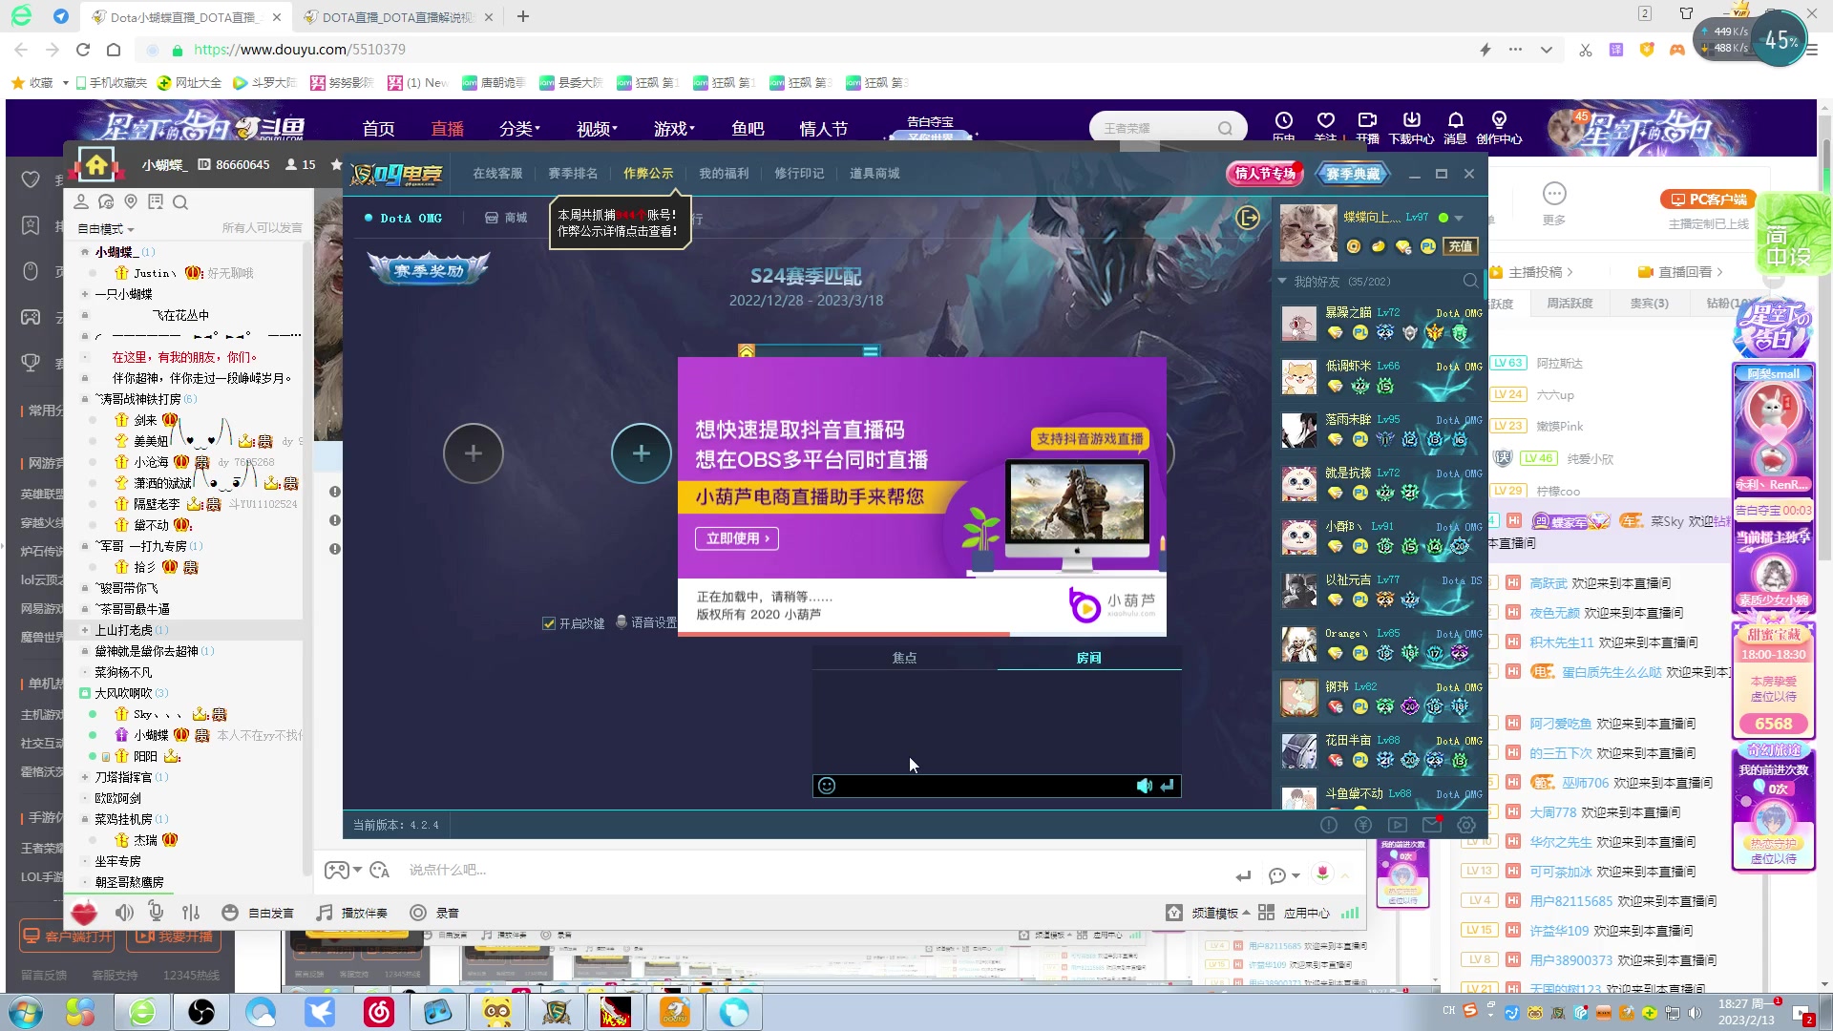
Task: Click the 说点什么吧 chat input field
Action: pos(811,870)
